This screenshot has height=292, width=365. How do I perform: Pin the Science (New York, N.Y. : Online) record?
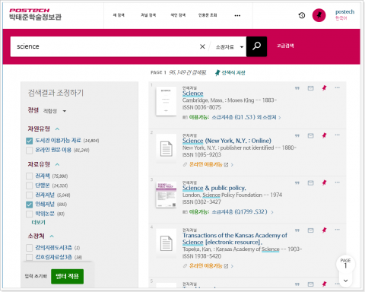(324, 135)
